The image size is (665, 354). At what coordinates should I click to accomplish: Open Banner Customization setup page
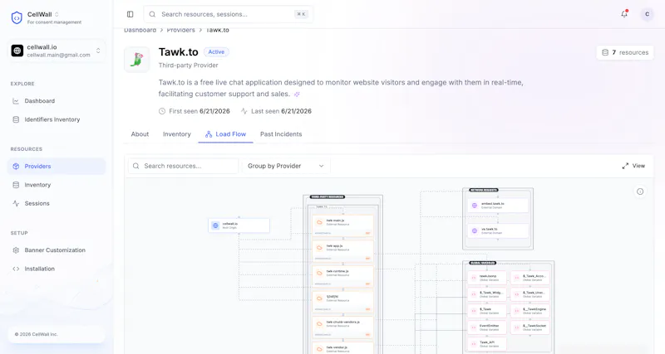57,250
